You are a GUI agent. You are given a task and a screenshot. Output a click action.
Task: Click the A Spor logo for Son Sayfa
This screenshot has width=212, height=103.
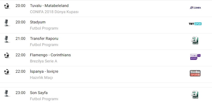coord(195,95)
